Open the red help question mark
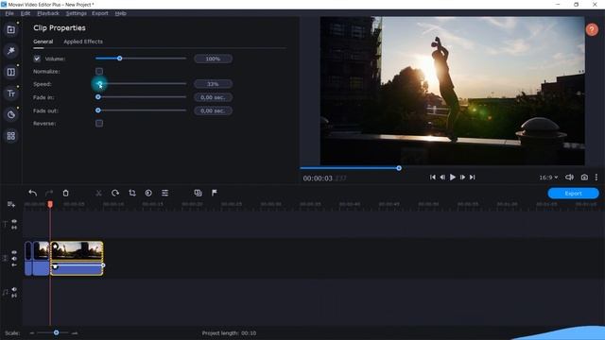This screenshot has width=605, height=340. tap(592, 29)
